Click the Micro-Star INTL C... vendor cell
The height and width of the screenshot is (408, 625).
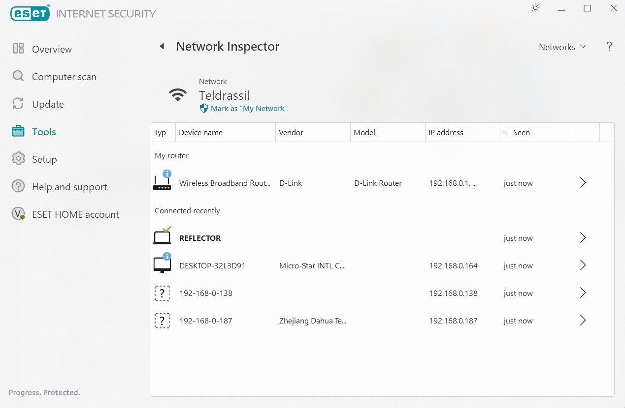312,265
